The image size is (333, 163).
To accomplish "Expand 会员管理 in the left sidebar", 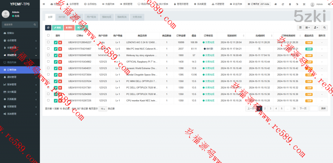I will pyautogui.click(x=20, y=41).
